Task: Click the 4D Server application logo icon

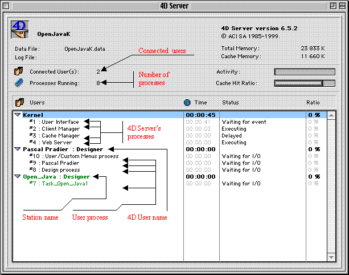Action: pyautogui.click(x=20, y=29)
